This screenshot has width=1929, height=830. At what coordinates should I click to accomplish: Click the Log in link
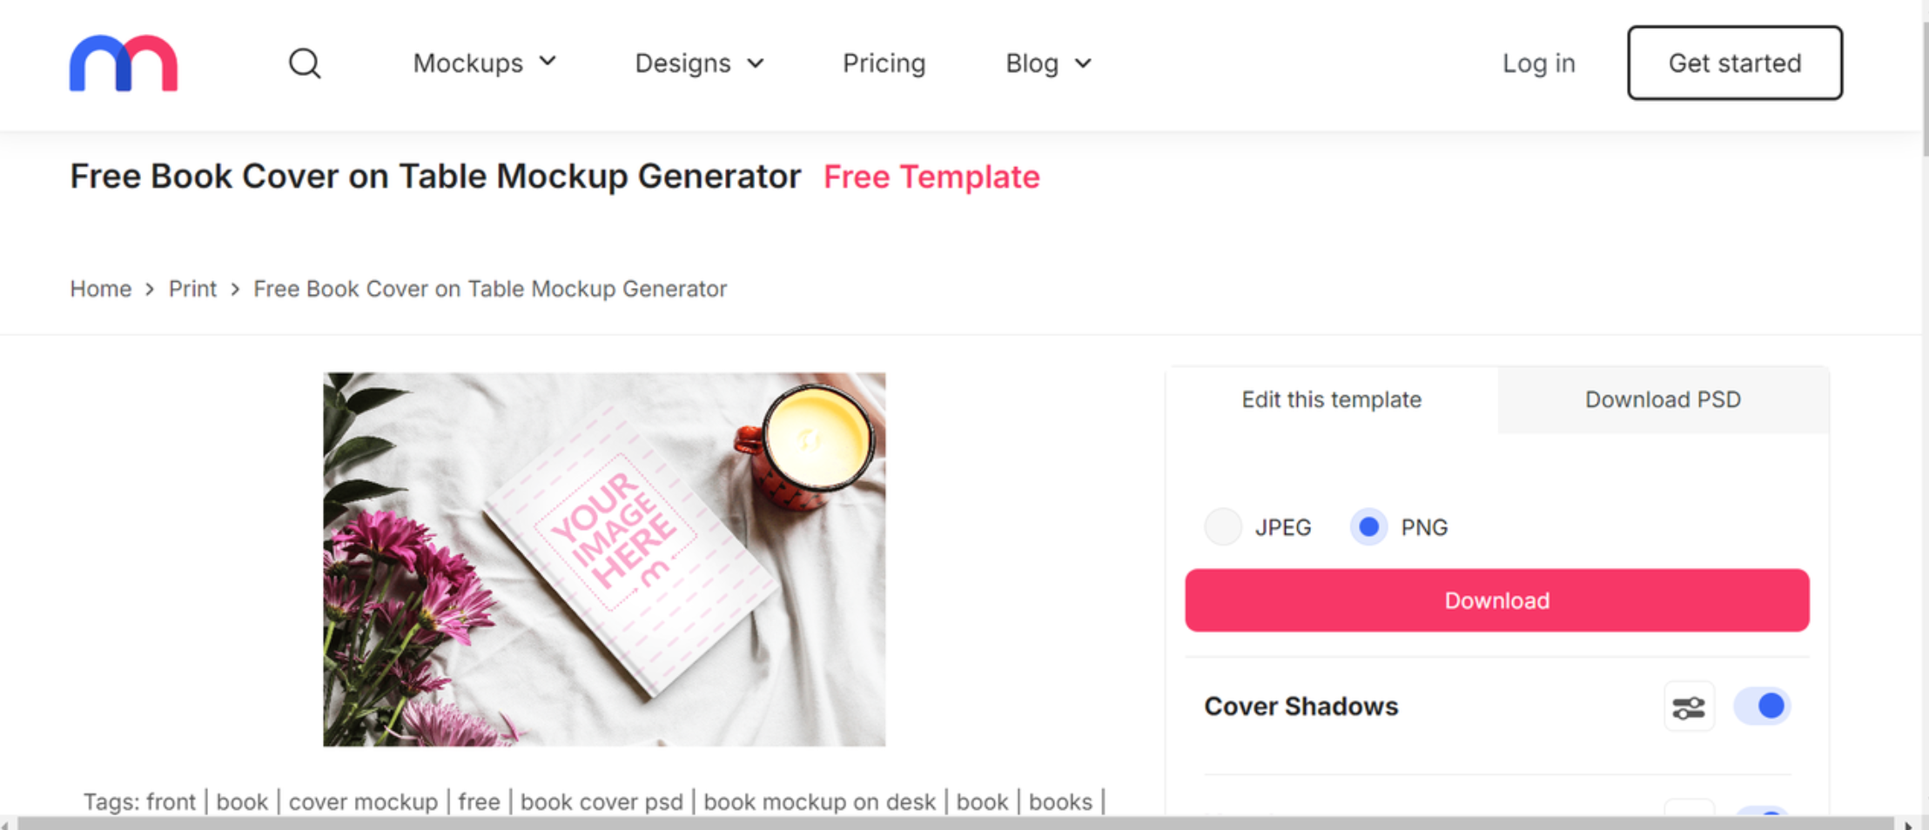pos(1538,64)
